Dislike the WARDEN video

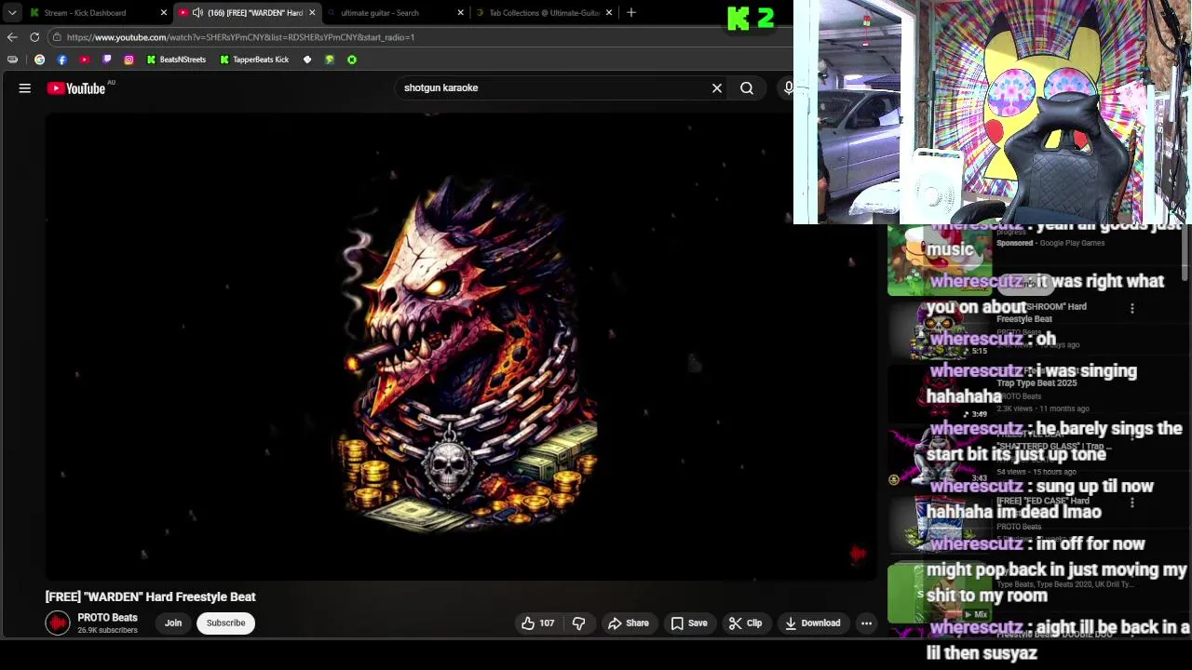[x=578, y=623]
